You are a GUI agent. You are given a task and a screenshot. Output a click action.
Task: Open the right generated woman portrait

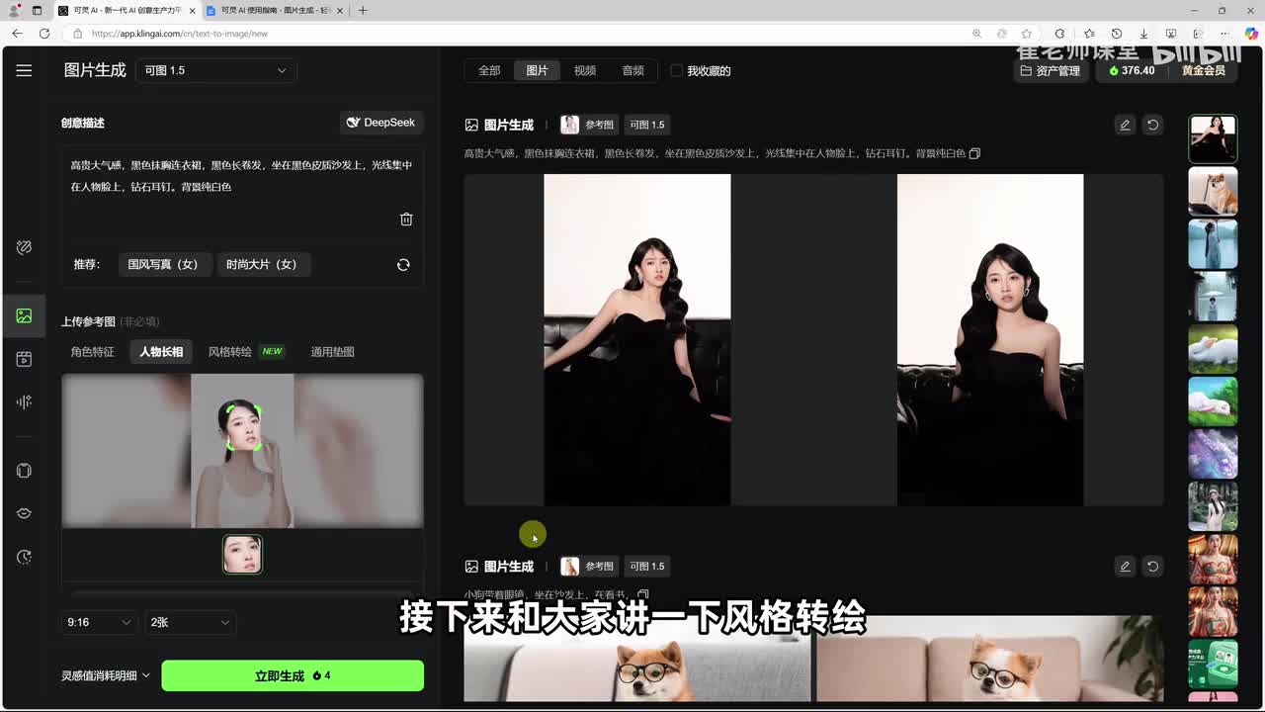[x=990, y=339]
